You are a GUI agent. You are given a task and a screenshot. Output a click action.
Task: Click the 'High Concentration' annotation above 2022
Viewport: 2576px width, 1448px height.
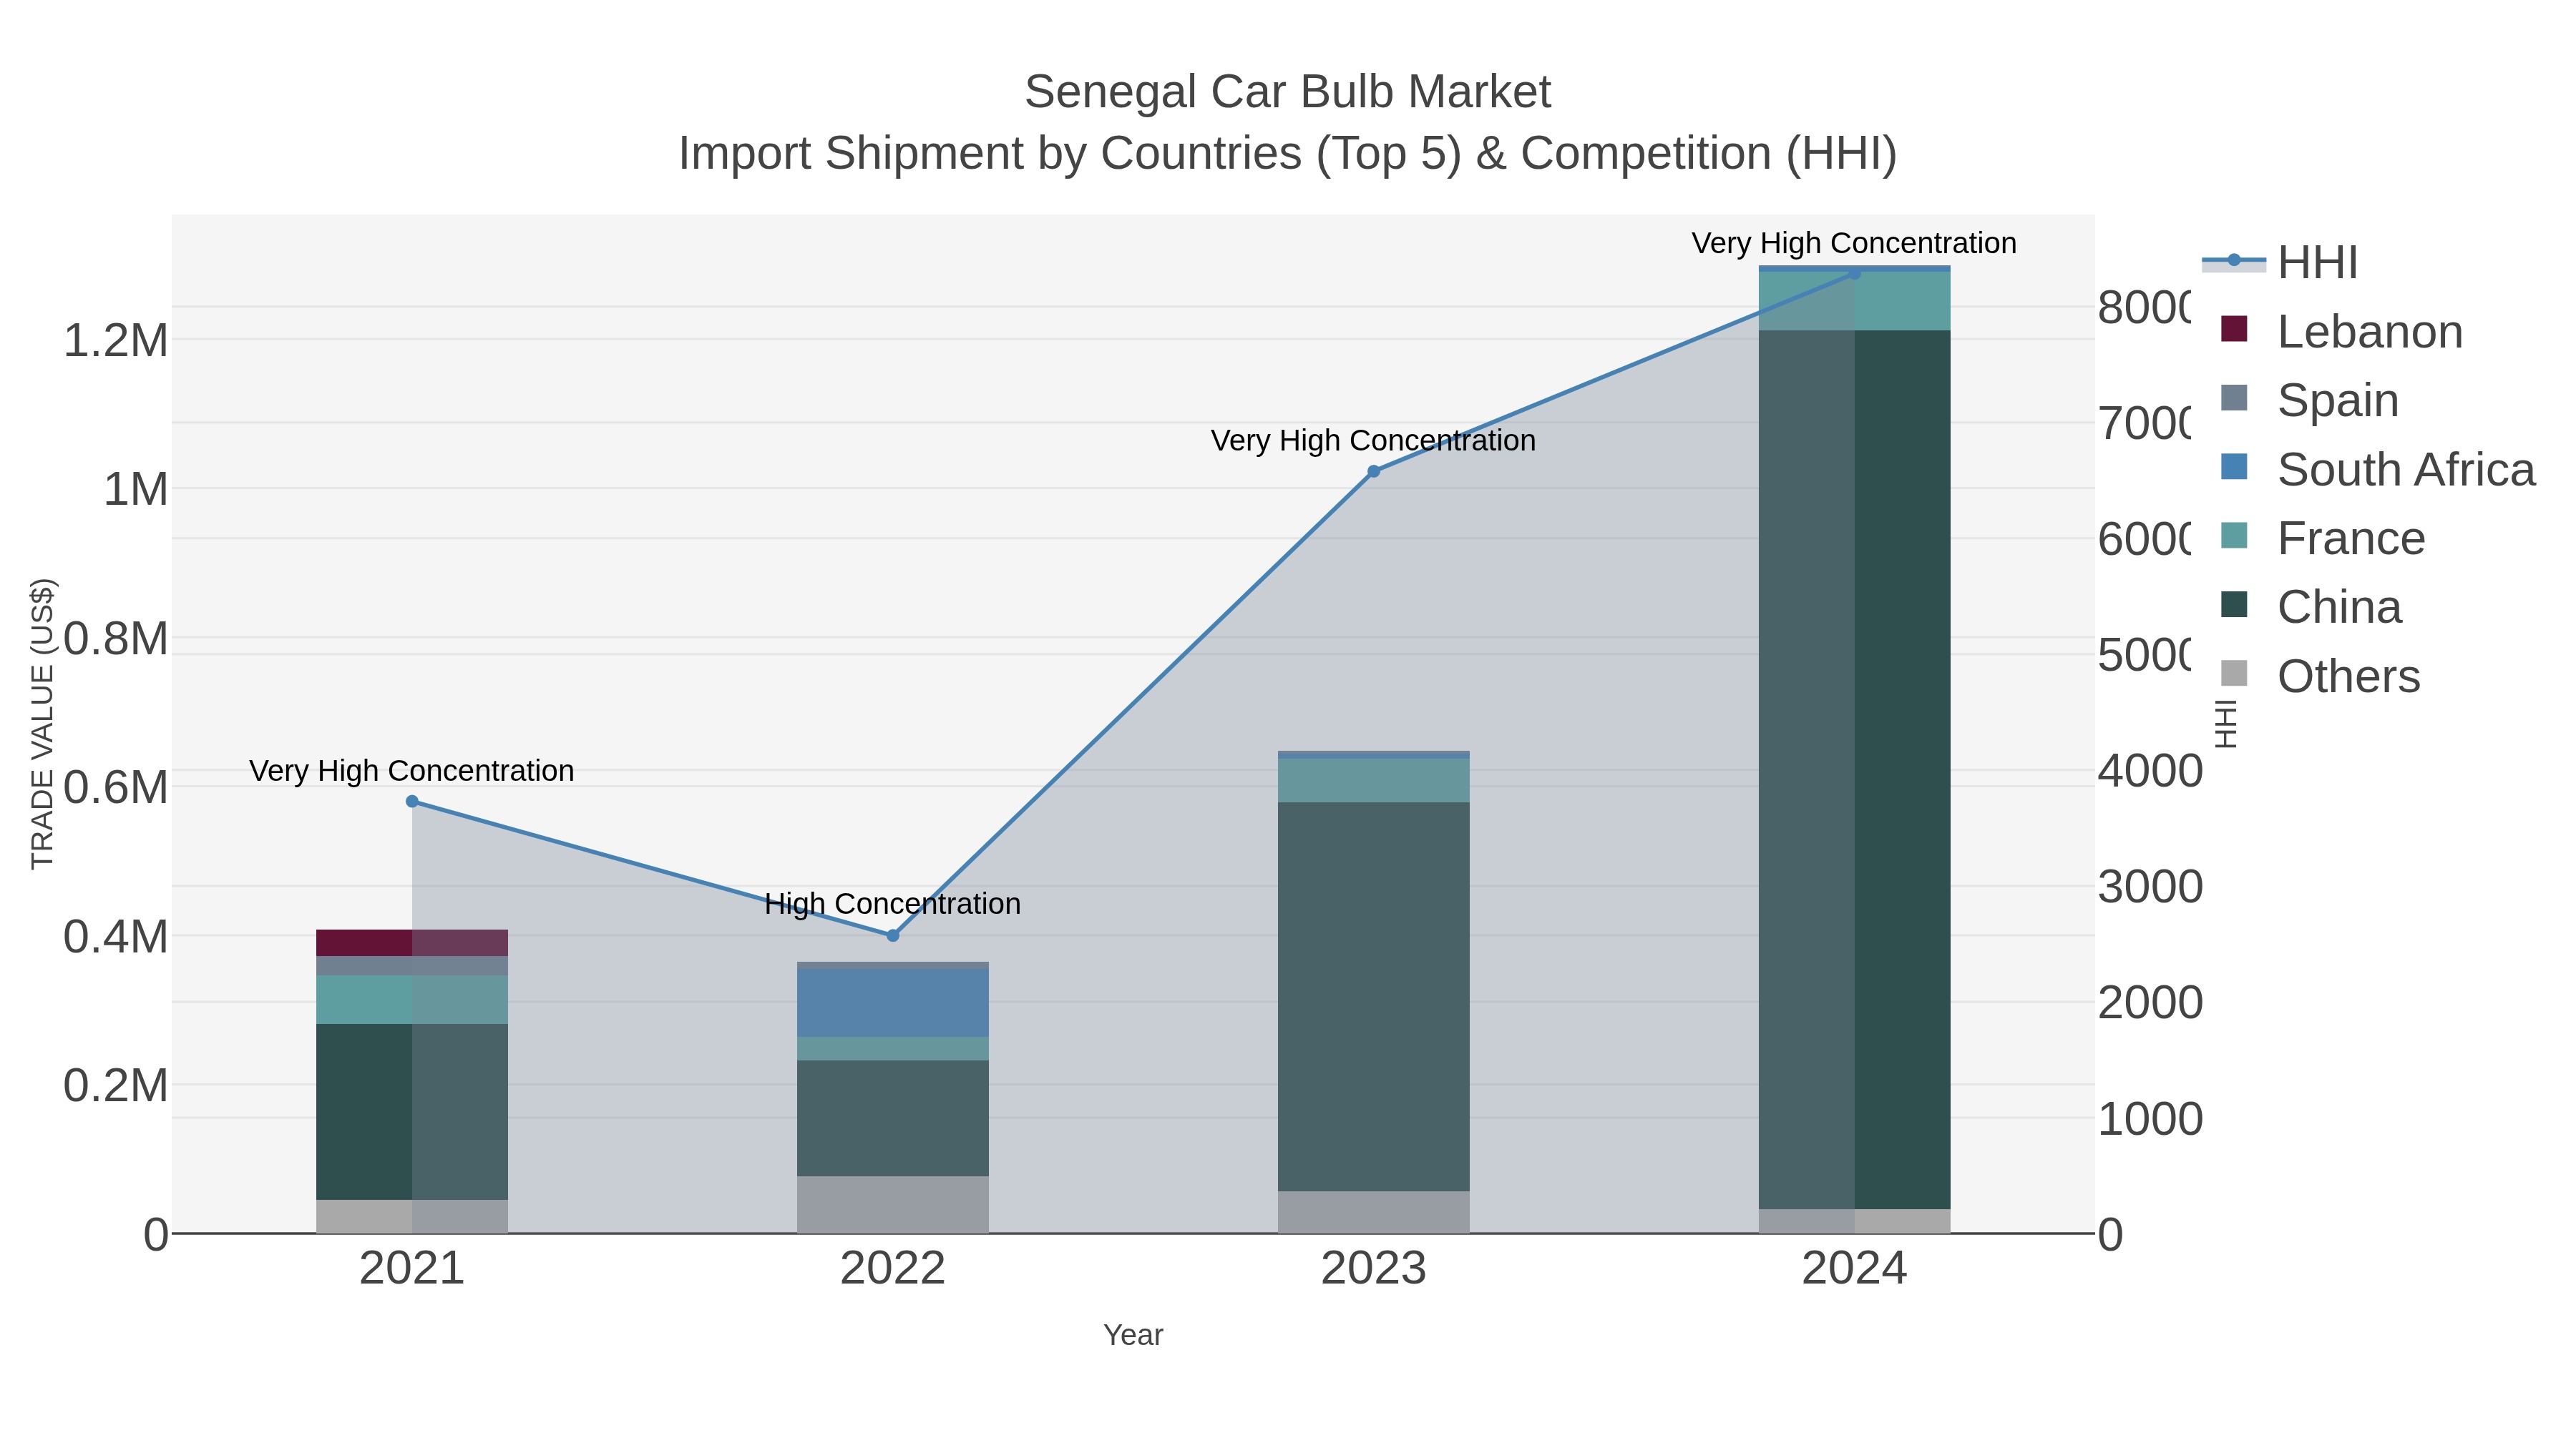pyautogui.click(x=893, y=905)
